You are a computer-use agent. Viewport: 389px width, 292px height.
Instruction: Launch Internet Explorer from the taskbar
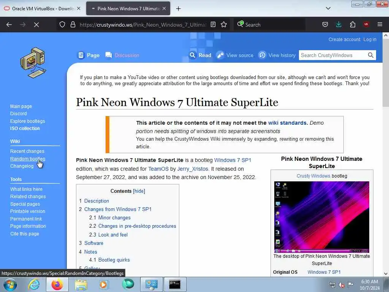(34, 284)
